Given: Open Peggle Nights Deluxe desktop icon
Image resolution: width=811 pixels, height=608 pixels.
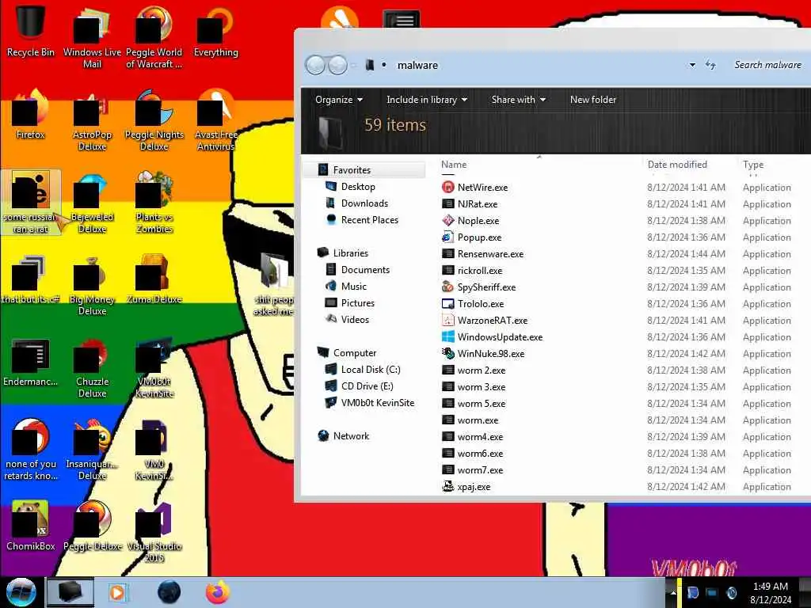Looking at the screenshot, I should (x=154, y=120).
